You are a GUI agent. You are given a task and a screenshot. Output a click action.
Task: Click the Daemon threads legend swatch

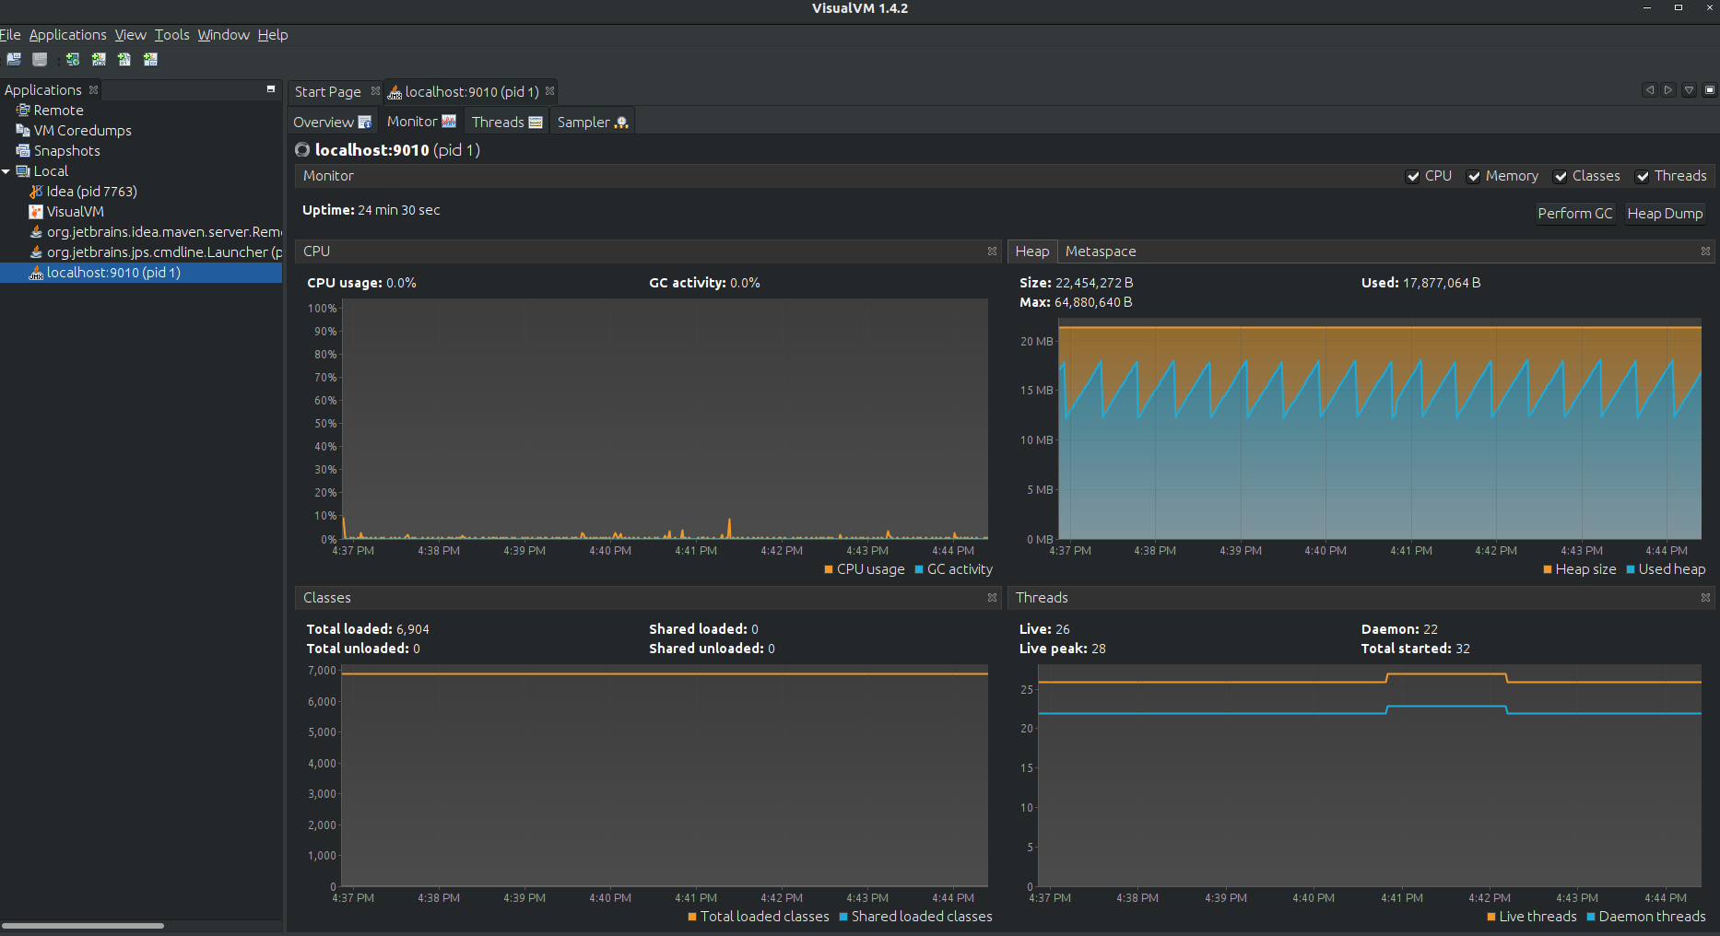point(1591,918)
